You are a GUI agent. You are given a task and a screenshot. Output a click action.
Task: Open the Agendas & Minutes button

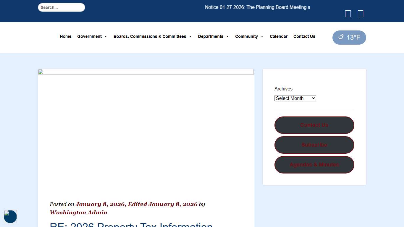click(314, 165)
